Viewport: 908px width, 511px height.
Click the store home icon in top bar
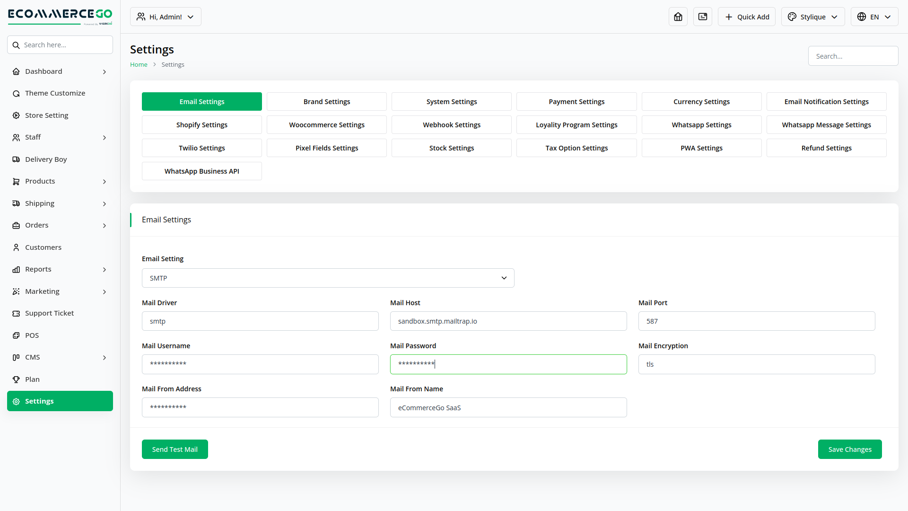678,17
